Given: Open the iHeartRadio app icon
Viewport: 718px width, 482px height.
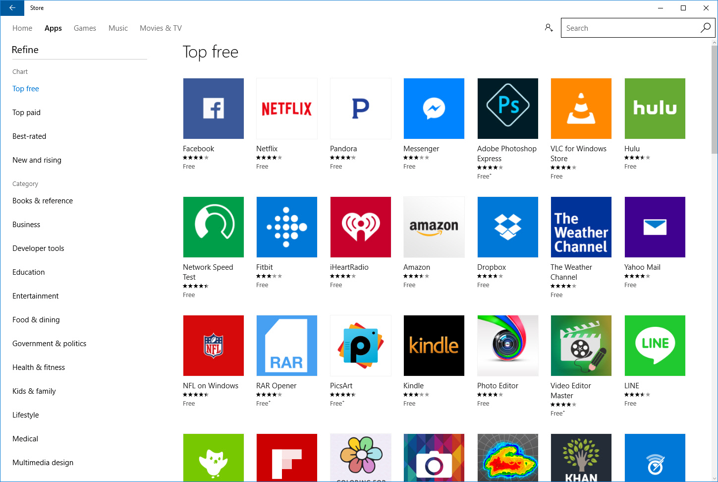Looking at the screenshot, I should 361,227.
